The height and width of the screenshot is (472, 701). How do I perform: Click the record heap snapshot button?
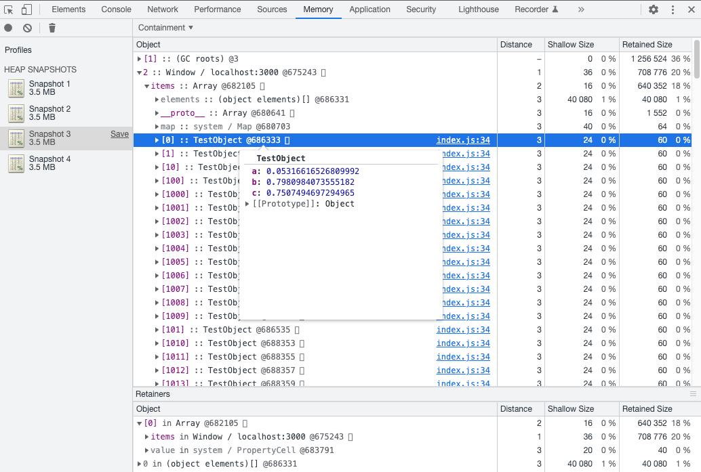click(x=8, y=28)
